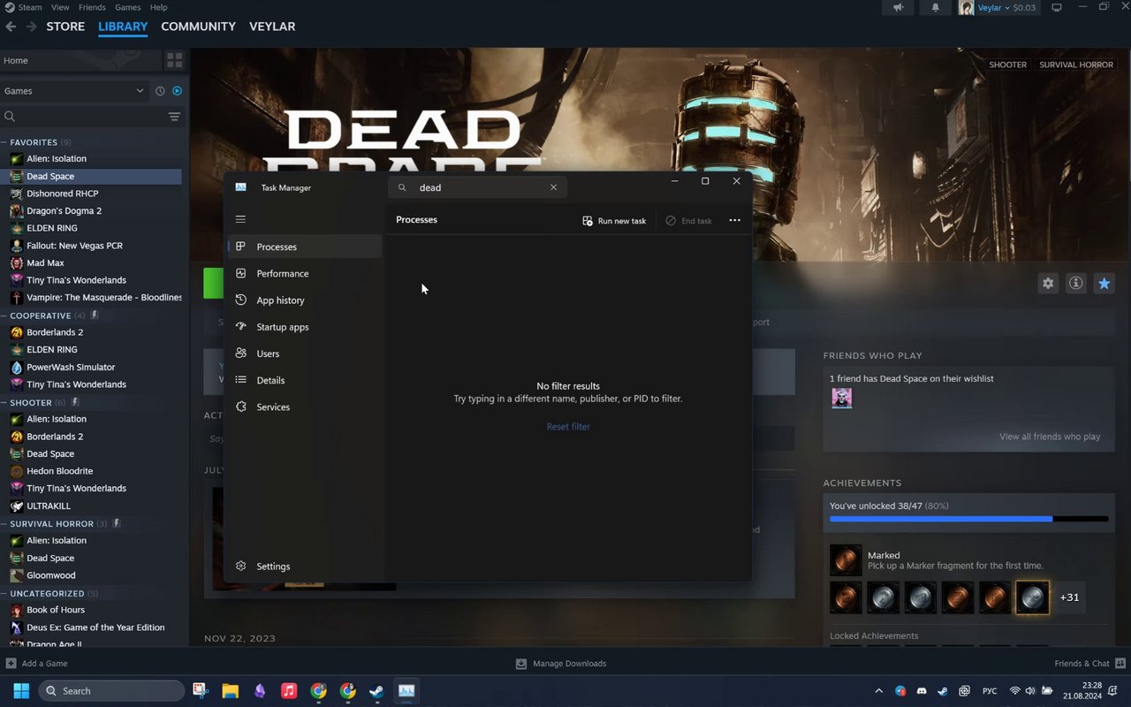Open the Help menu in Steam
This screenshot has height=707, width=1131.
coord(159,7)
